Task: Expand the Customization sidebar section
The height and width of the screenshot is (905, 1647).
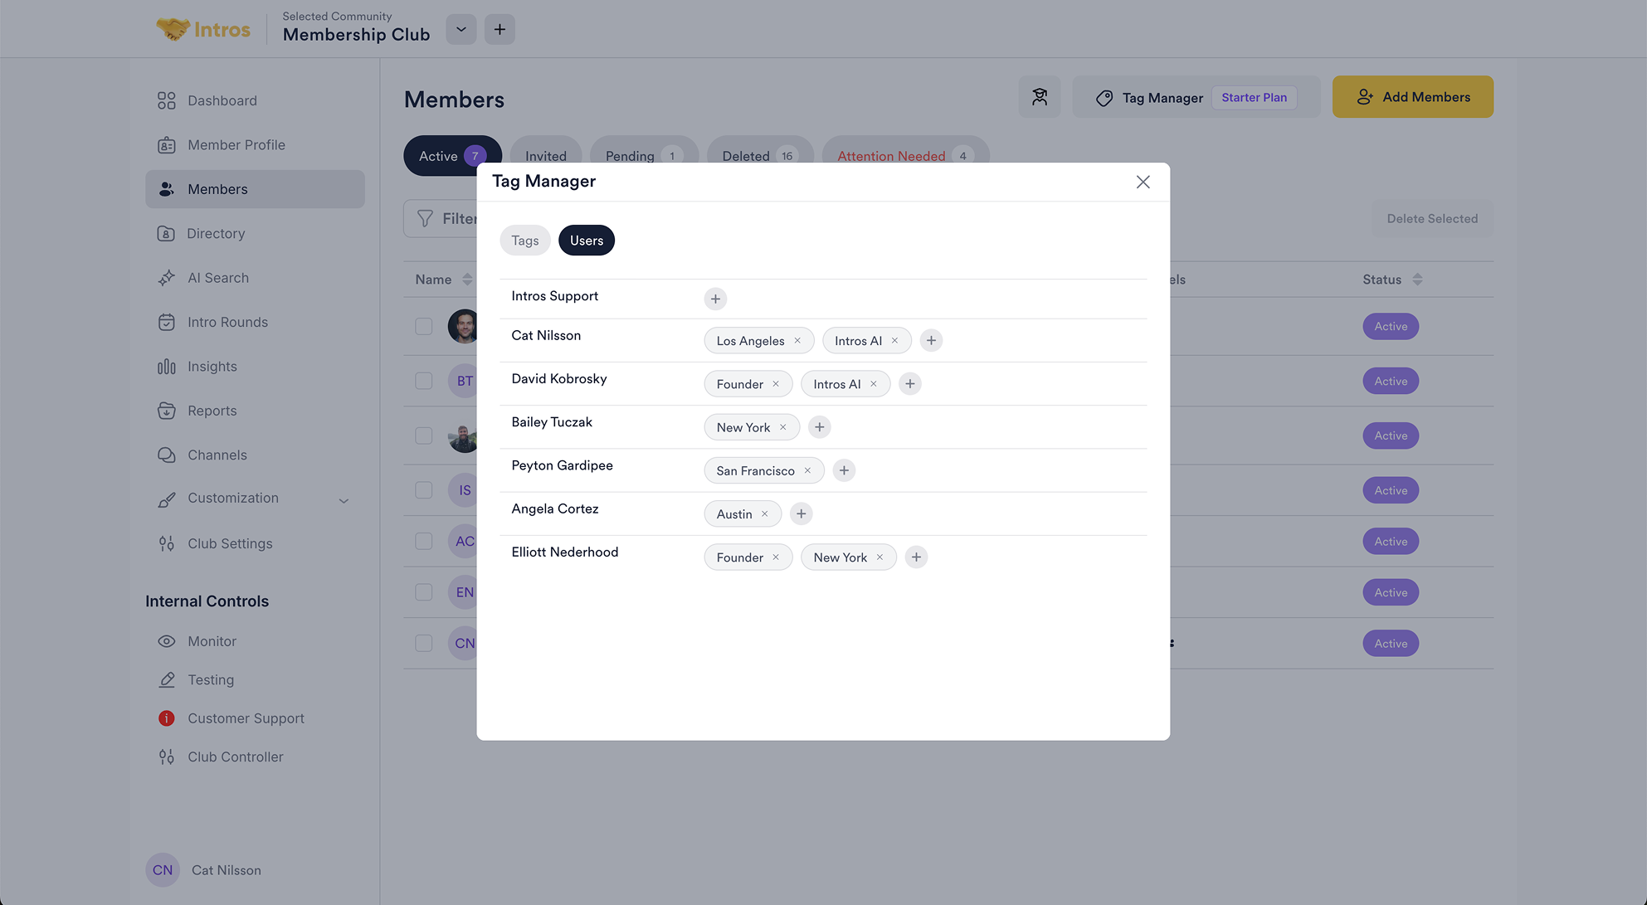Action: [344, 500]
